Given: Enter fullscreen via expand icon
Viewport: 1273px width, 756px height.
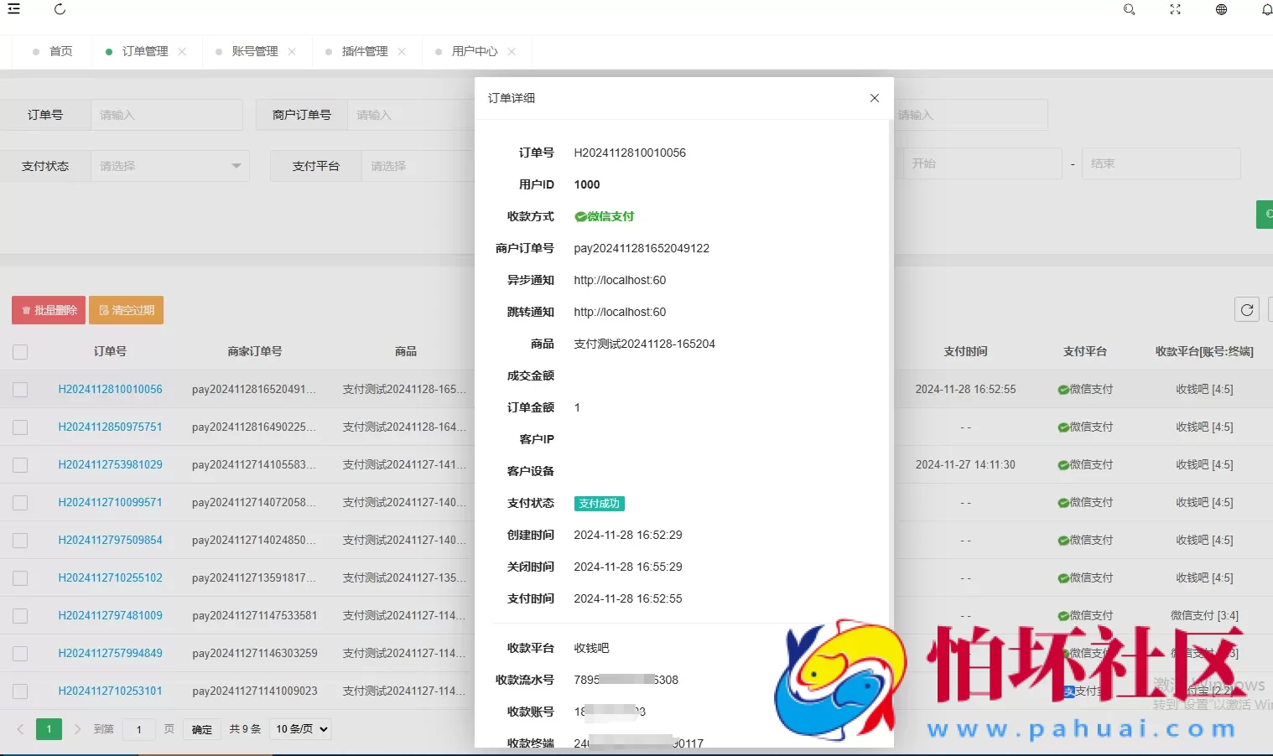Looking at the screenshot, I should [1175, 9].
